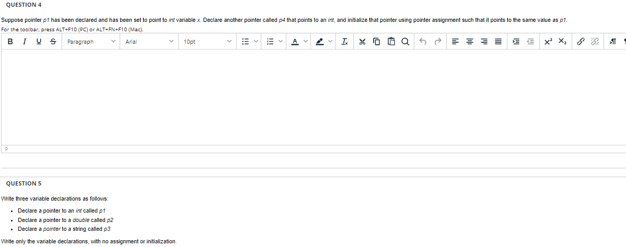Image resolution: width=626 pixels, height=247 pixels.
Task: Expand the text color picker arrow
Action: (x=305, y=42)
